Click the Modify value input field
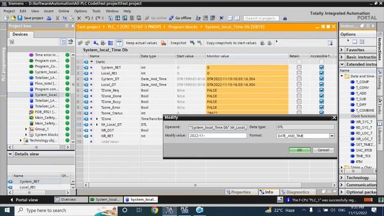This screenshot has height=216, width=384. pos(217,136)
